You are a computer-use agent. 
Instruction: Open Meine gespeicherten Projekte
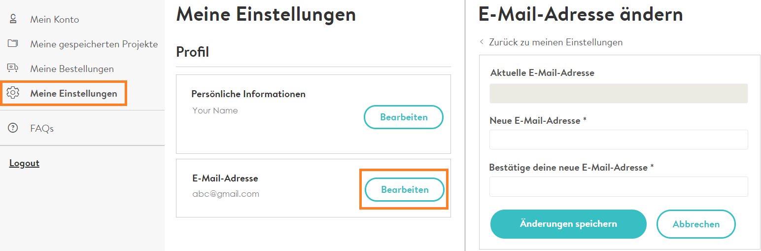(x=94, y=44)
